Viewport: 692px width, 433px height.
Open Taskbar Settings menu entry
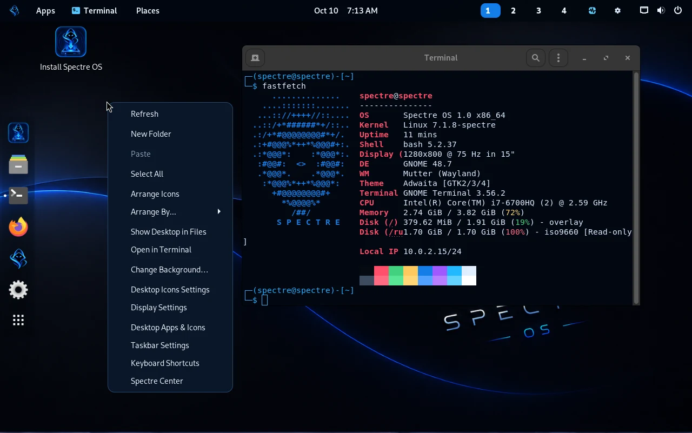pyautogui.click(x=170, y=345)
